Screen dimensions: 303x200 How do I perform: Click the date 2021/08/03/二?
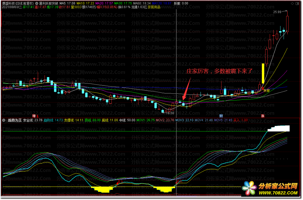tap(12, 7)
